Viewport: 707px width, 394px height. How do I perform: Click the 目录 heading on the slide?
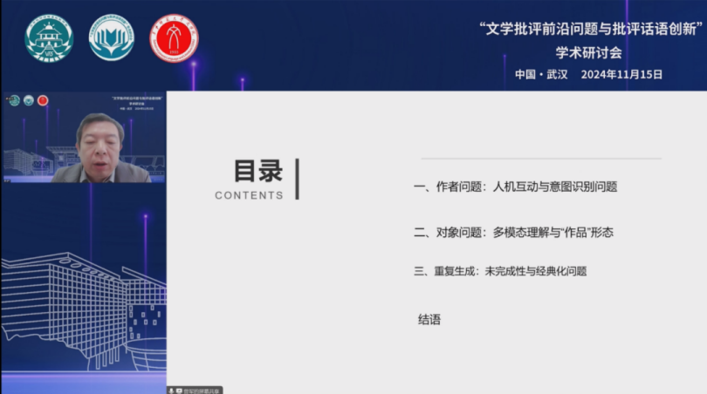[x=257, y=170]
